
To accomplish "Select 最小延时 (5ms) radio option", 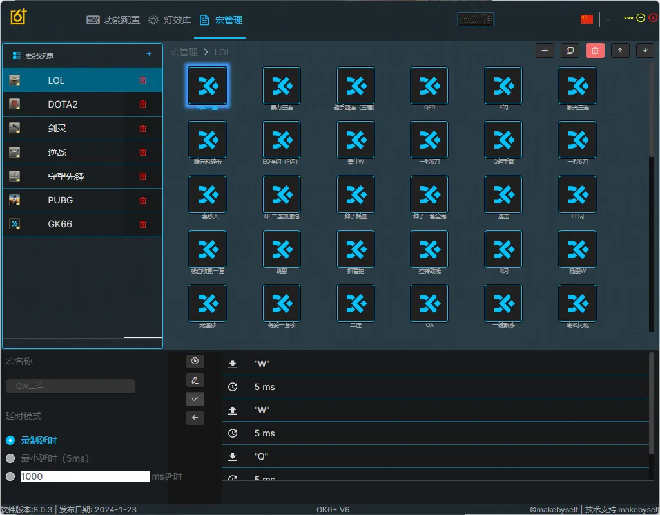I will [10, 458].
